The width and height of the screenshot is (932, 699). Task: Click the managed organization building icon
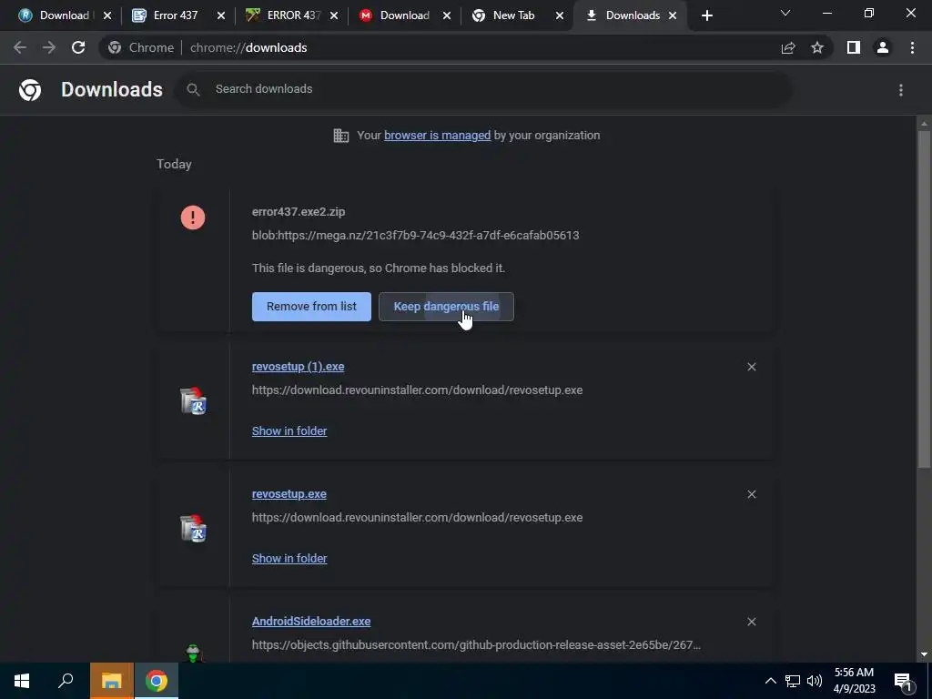click(341, 136)
